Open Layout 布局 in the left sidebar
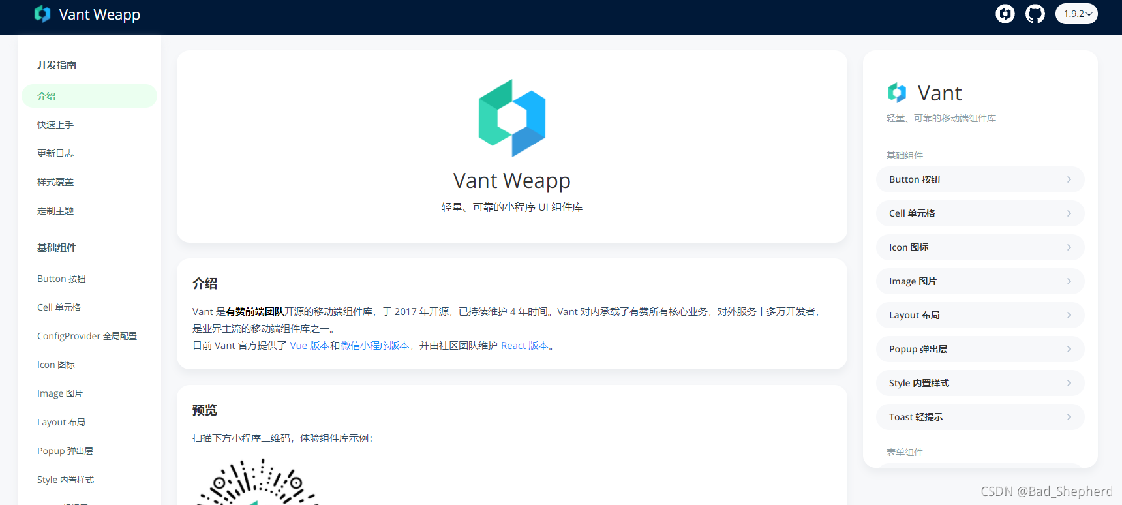The image size is (1122, 505). pos(61,422)
